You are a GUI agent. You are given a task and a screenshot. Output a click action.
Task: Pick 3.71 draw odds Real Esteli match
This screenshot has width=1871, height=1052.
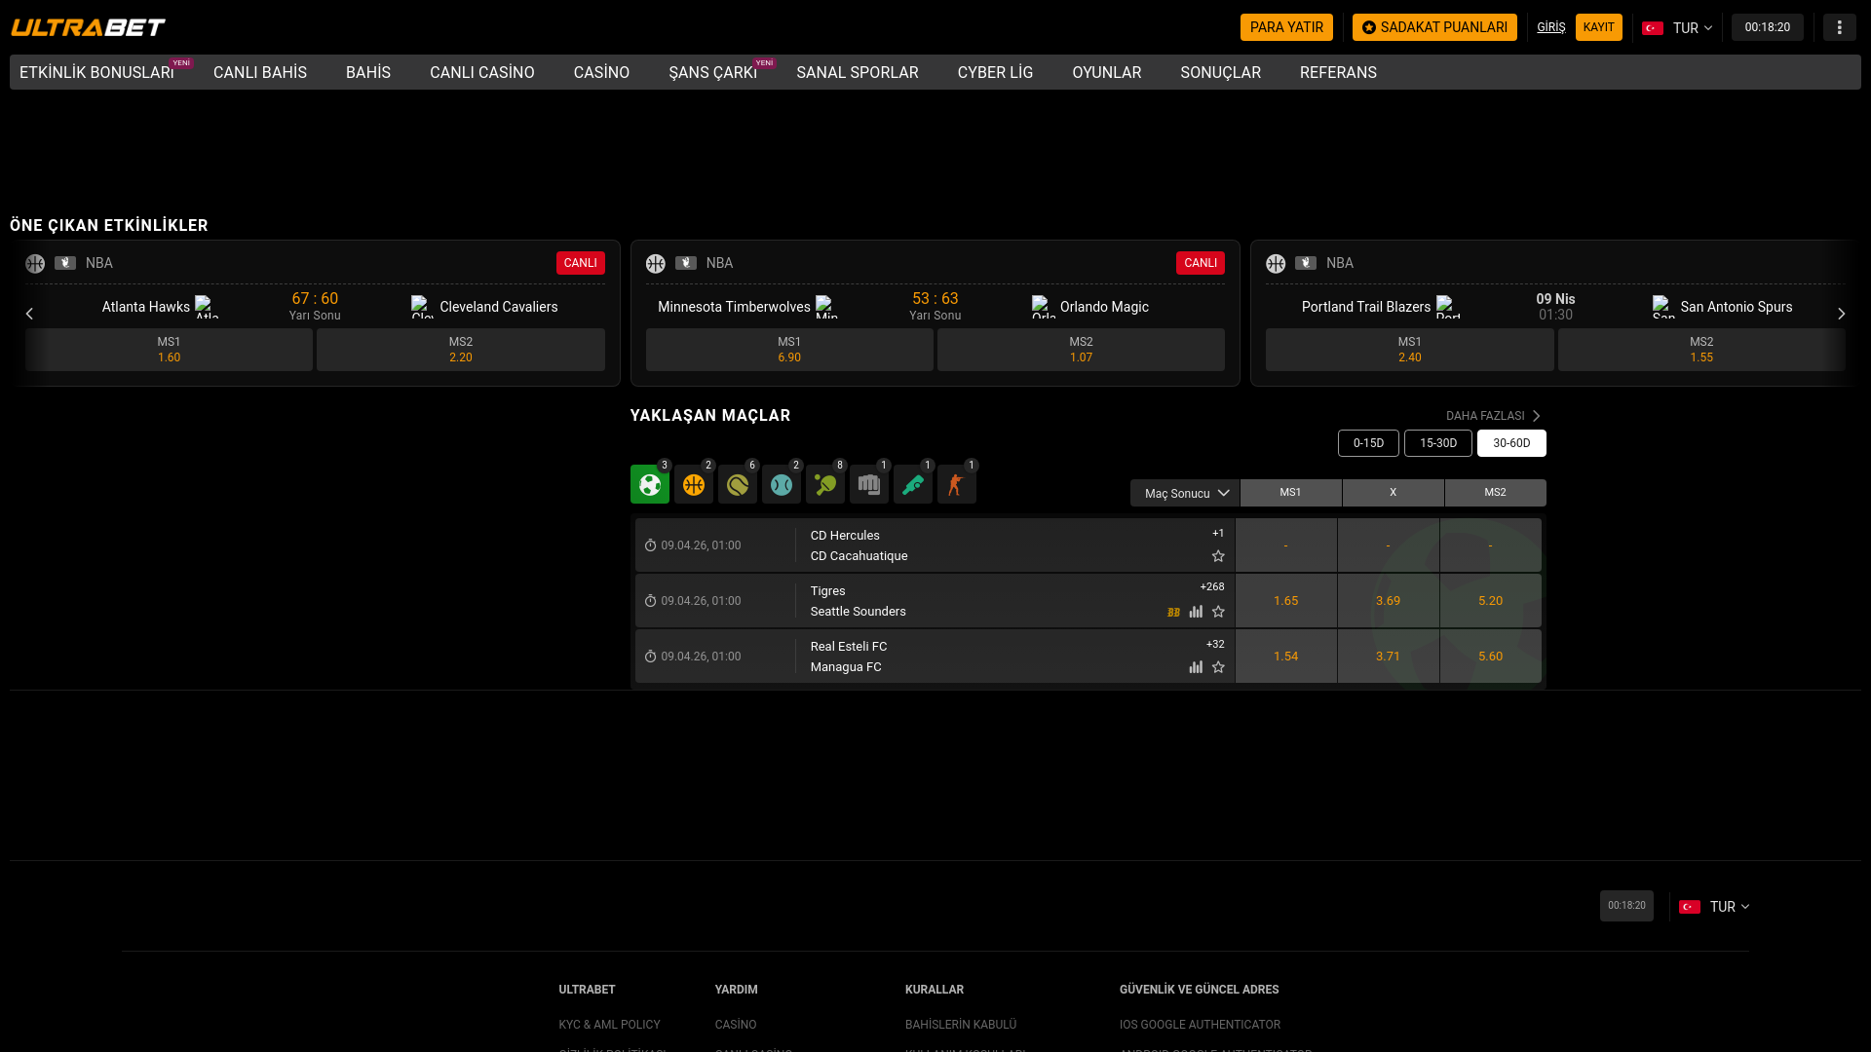[x=1389, y=657]
